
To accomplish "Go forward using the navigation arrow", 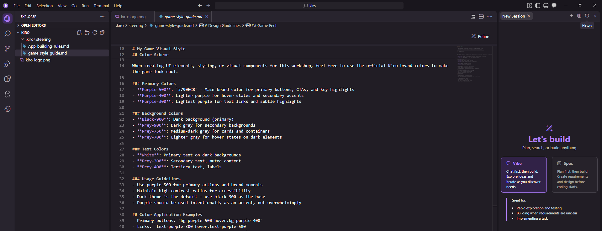I will [x=208, y=6].
